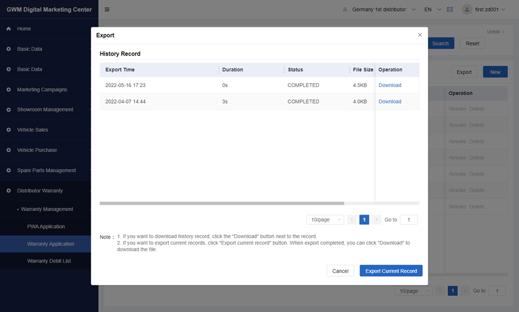Click the 4.5KB file size cell
Image resolution: width=519 pixels, height=312 pixels.
[x=360, y=85]
